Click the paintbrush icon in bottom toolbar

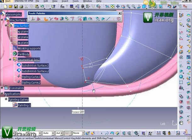[x=88, y=133]
